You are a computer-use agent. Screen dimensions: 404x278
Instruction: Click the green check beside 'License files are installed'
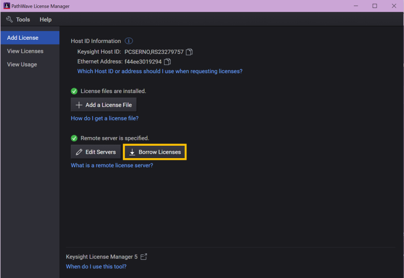pyautogui.click(x=74, y=91)
